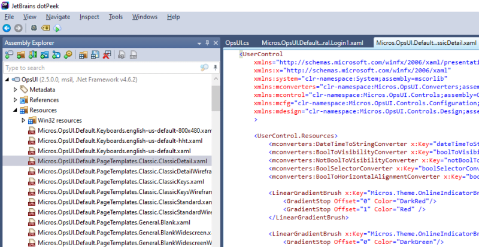Click the grayed Generate PDB icon
This screenshot has width=479, height=247.
point(134,55)
